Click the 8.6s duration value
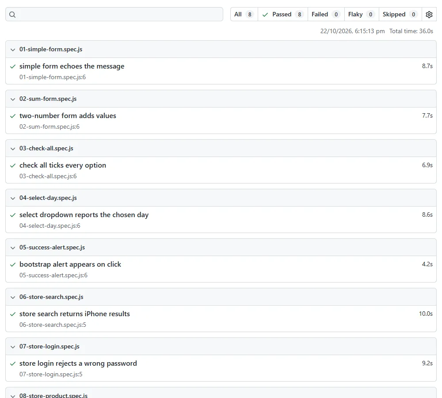Image resolution: width=442 pixels, height=398 pixels. [x=427, y=214]
